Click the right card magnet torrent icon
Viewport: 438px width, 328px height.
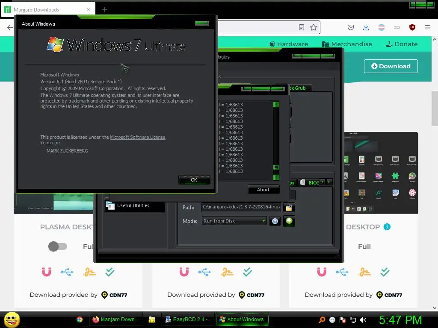pos(322,272)
